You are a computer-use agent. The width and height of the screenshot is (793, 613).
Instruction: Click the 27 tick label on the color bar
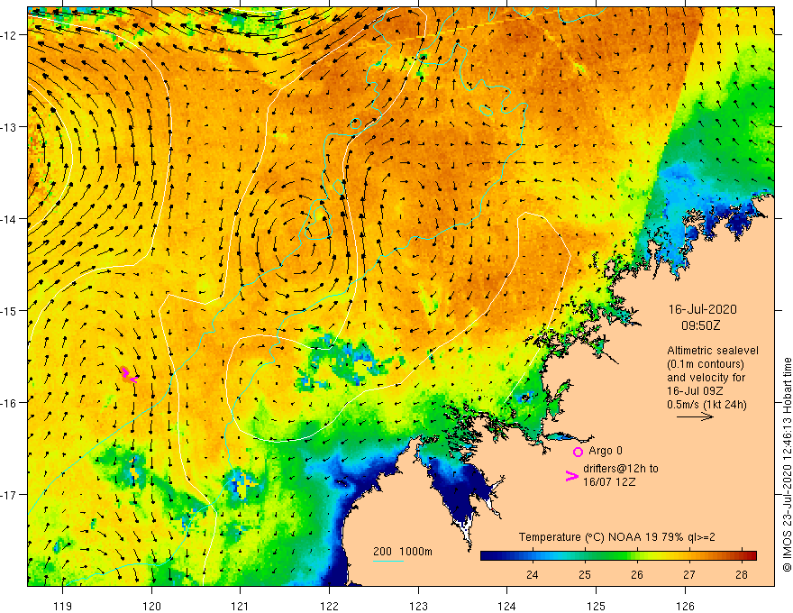pyautogui.click(x=689, y=575)
